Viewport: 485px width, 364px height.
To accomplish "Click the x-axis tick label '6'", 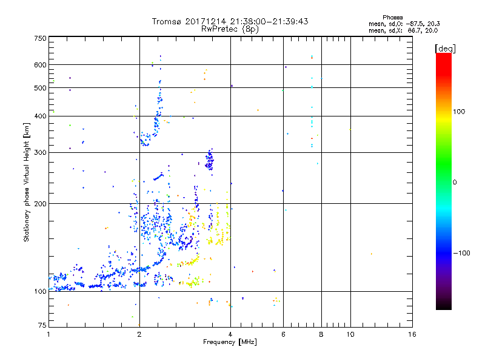I will click(283, 334).
